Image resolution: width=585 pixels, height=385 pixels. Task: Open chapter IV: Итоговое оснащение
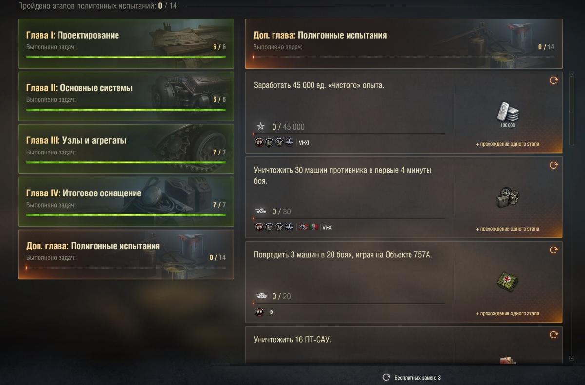(126, 201)
